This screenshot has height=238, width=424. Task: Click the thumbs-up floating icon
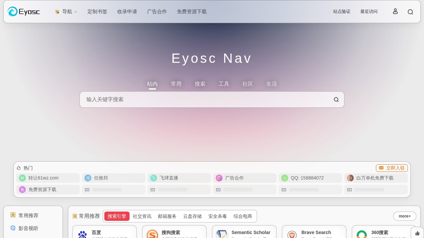click(x=417, y=233)
